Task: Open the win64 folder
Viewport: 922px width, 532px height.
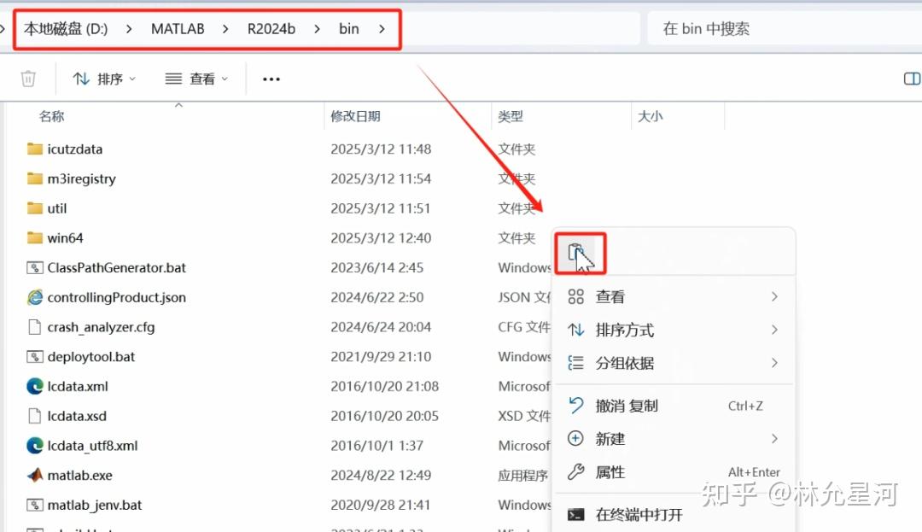Action: coord(63,237)
